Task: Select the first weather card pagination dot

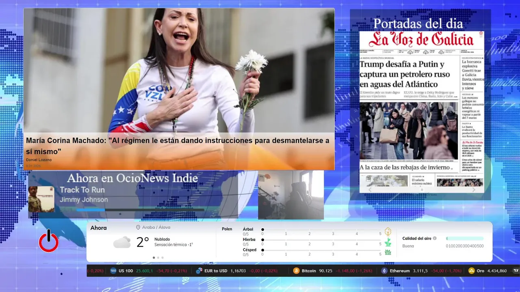Action: tap(154, 258)
